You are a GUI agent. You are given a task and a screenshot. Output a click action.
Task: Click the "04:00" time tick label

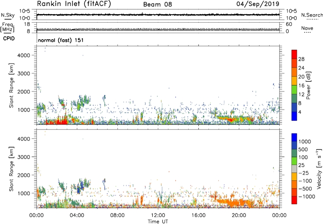77,216
